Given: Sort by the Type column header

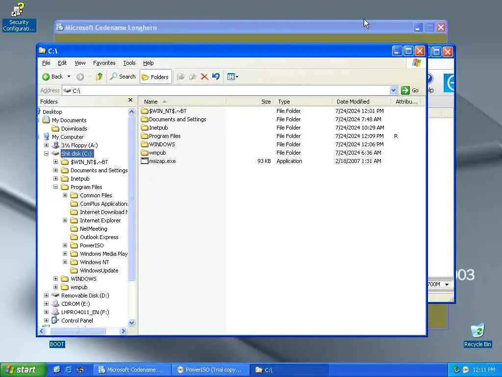Looking at the screenshot, I should pyautogui.click(x=303, y=102).
